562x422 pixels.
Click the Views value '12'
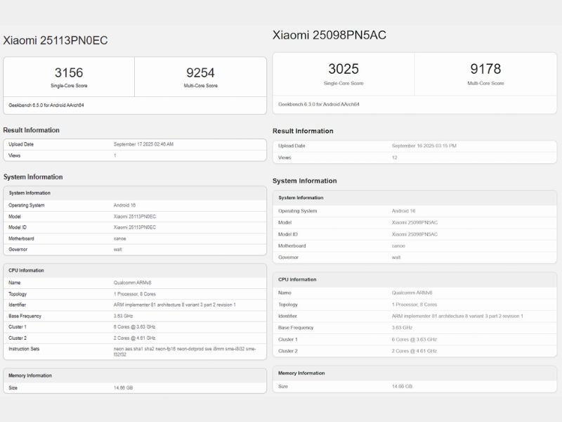click(x=395, y=158)
